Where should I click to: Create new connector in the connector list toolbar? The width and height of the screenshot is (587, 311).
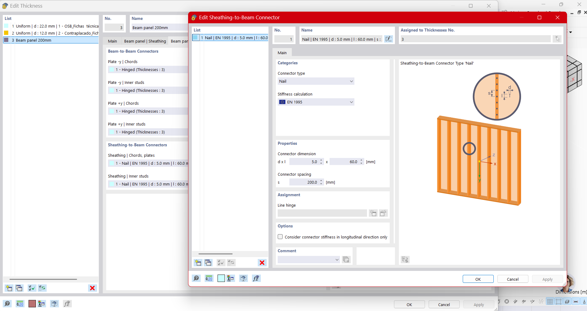pos(198,263)
